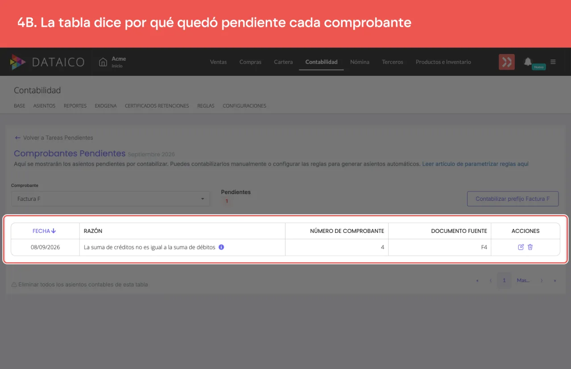Open the CONFIGURACIONES tab
The height and width of the screenshot is (369, 571).
(x=244, y=106)
